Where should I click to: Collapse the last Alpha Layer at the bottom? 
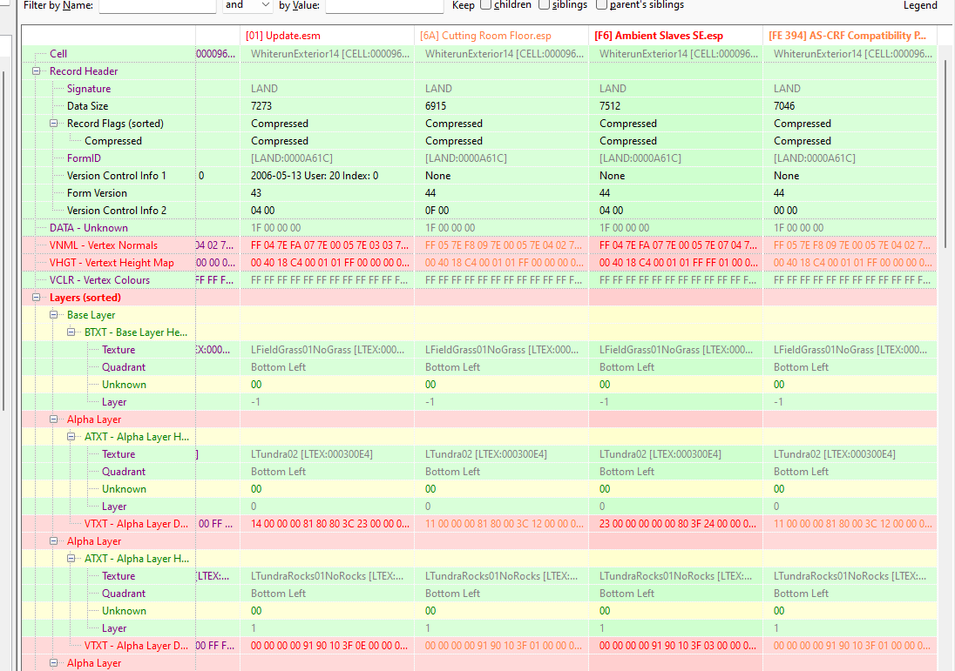54,663
